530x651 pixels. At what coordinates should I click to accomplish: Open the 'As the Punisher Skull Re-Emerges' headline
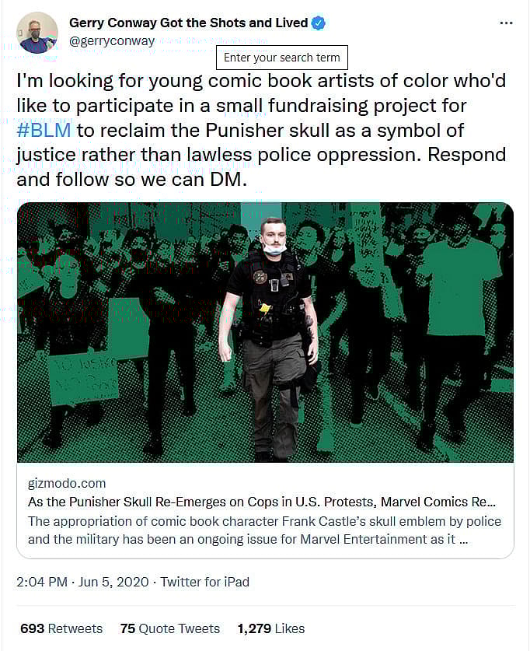(x=262, y=502)
